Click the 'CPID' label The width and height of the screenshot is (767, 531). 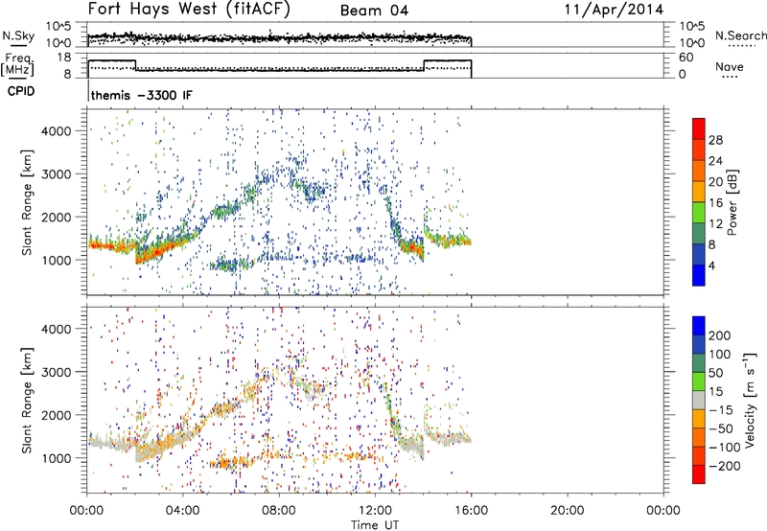point(21,91)
